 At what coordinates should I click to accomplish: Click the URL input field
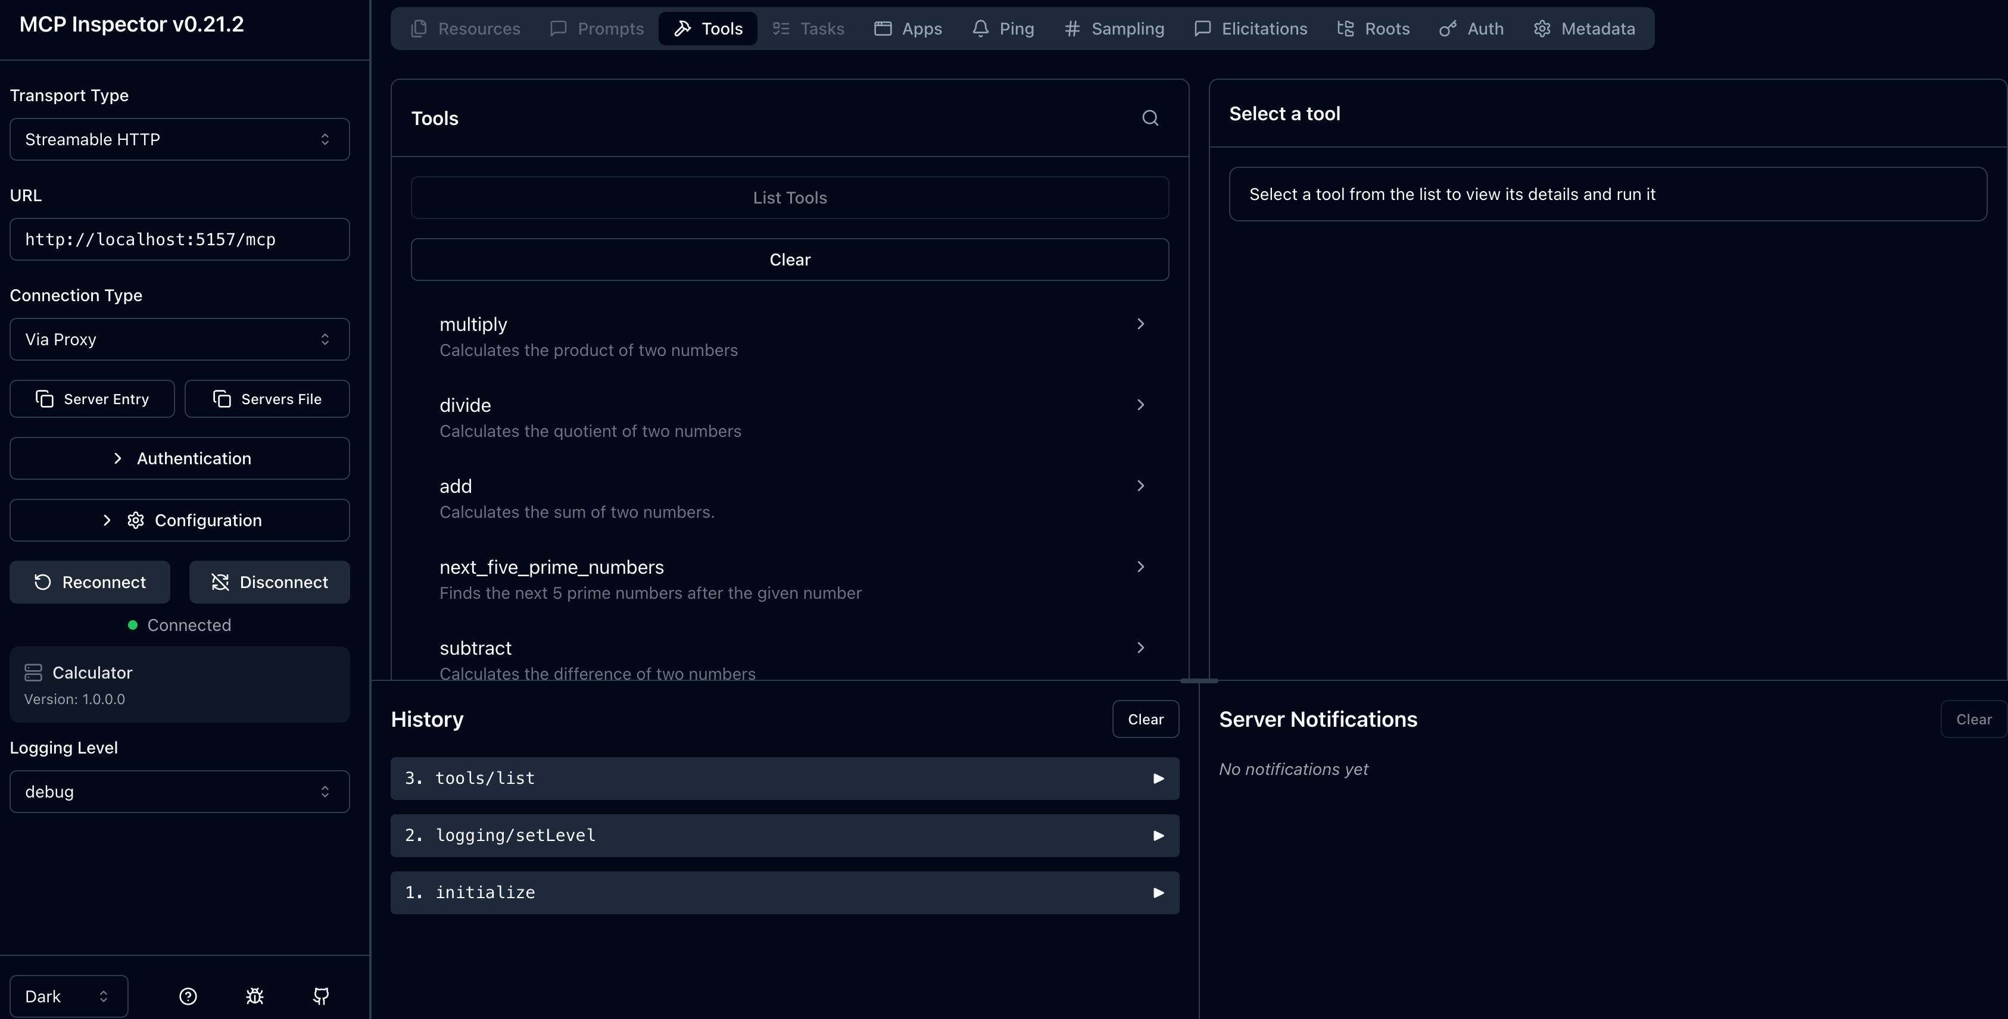179,239
